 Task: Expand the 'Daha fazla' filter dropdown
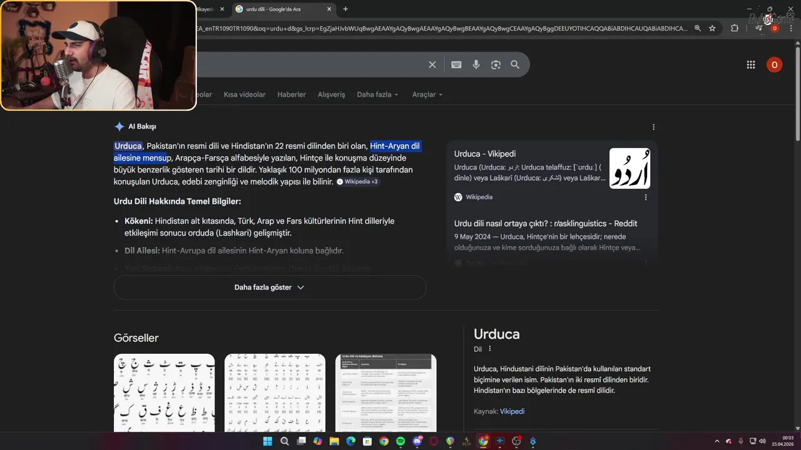pyautogui.click(x=377, y=94)
